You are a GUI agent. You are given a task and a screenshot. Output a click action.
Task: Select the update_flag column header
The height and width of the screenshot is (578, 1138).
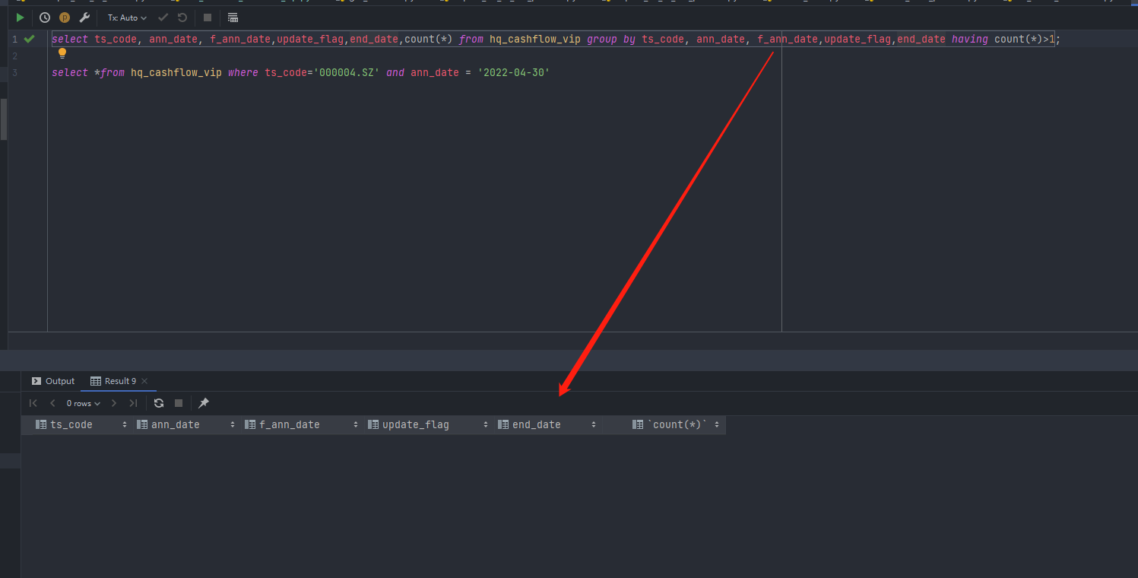[x=415, y=425]
